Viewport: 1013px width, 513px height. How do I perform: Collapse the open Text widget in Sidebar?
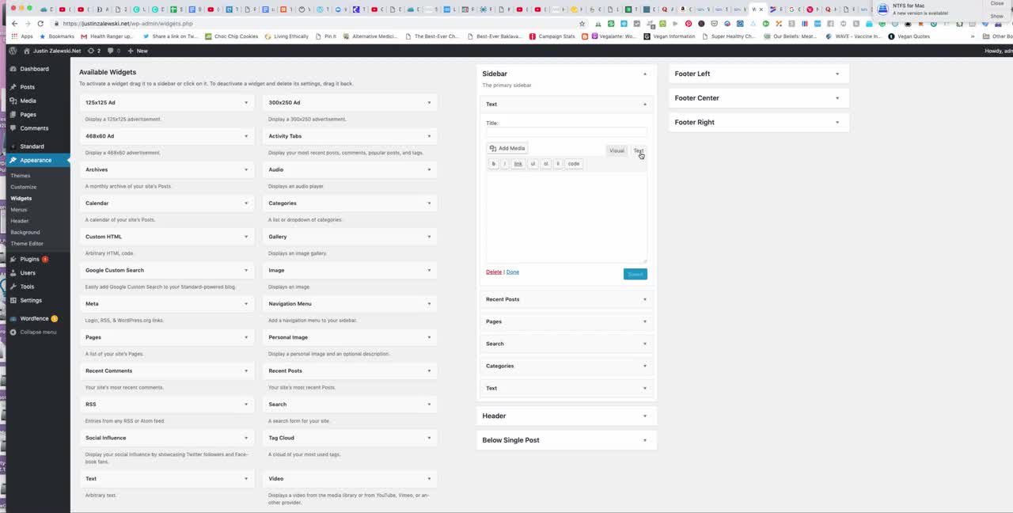(x=645, y=104)
